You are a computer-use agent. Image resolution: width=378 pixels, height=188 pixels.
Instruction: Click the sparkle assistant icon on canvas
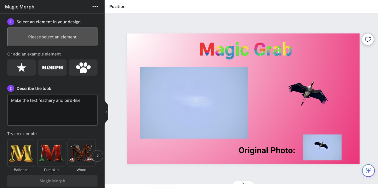(x=368, y=170)
